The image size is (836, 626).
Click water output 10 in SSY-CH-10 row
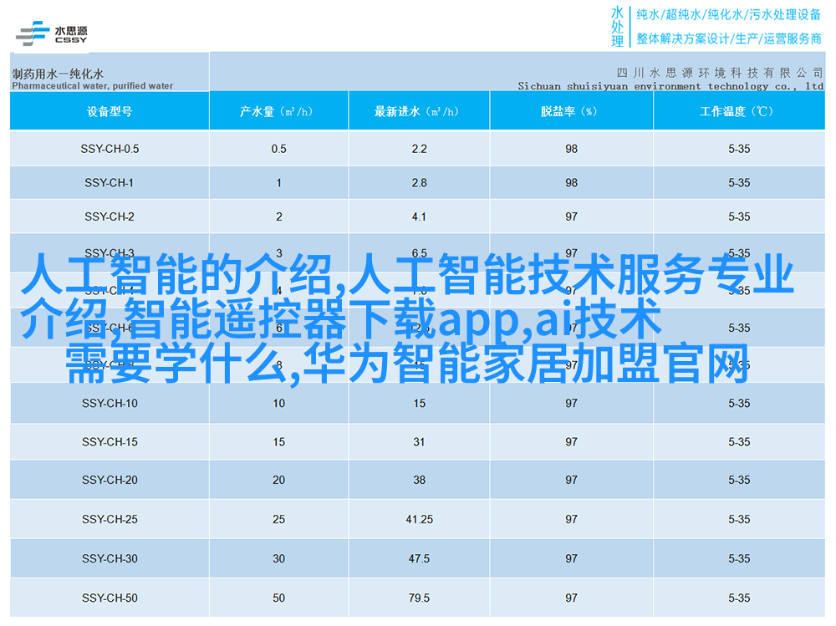[x=279, y=404]
